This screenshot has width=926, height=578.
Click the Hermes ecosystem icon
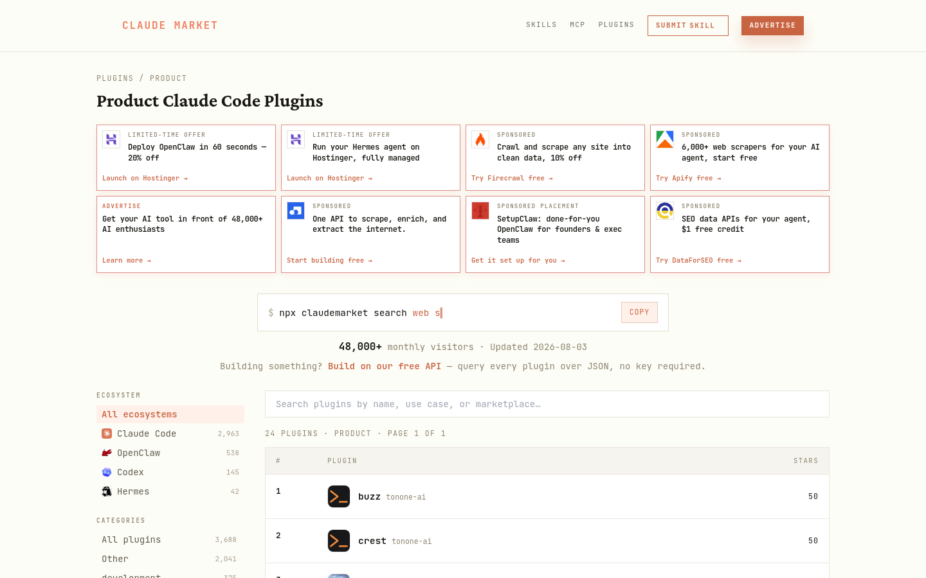(x=107, y=491)
